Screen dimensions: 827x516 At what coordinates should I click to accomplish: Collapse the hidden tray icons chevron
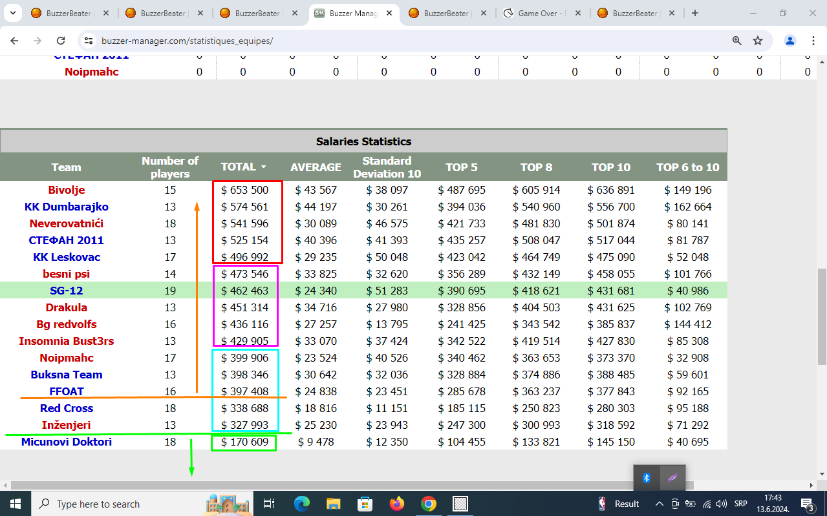coord(660,504)
